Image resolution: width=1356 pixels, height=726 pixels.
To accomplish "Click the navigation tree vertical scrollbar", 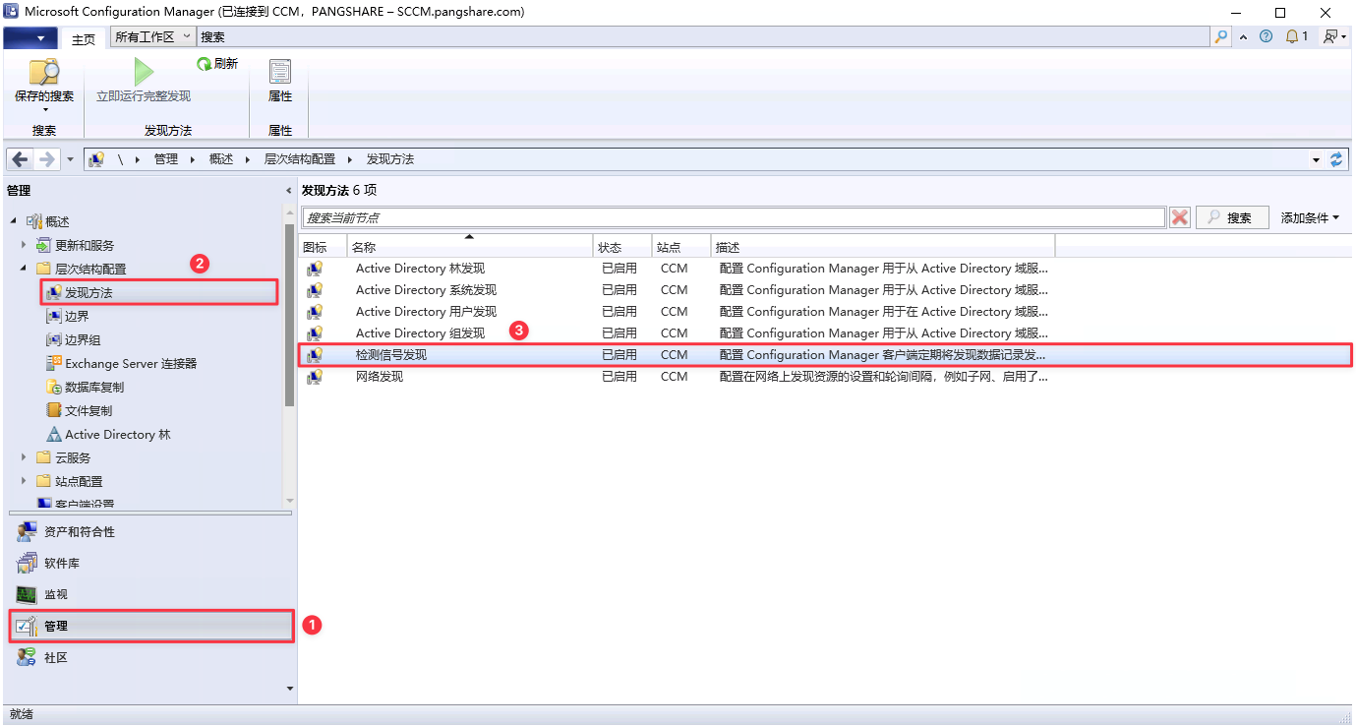I will [x=289, y=315].
